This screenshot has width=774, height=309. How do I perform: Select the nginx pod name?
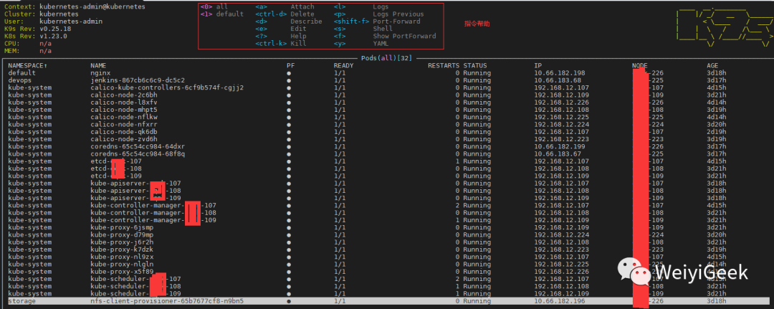point(100,73)
